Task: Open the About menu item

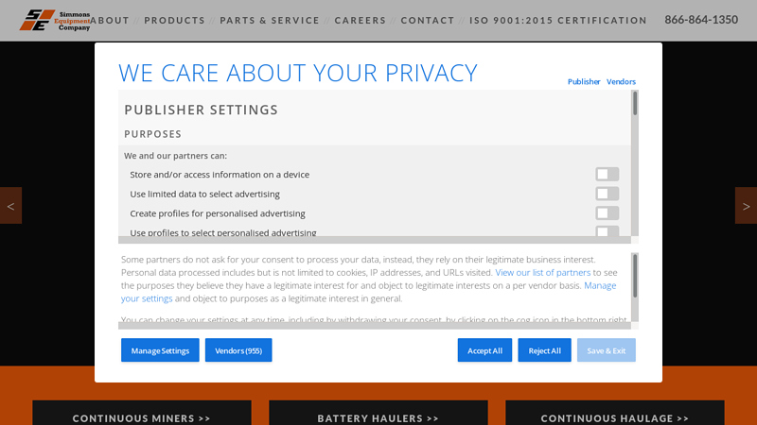Action: (x=110, y=20)
